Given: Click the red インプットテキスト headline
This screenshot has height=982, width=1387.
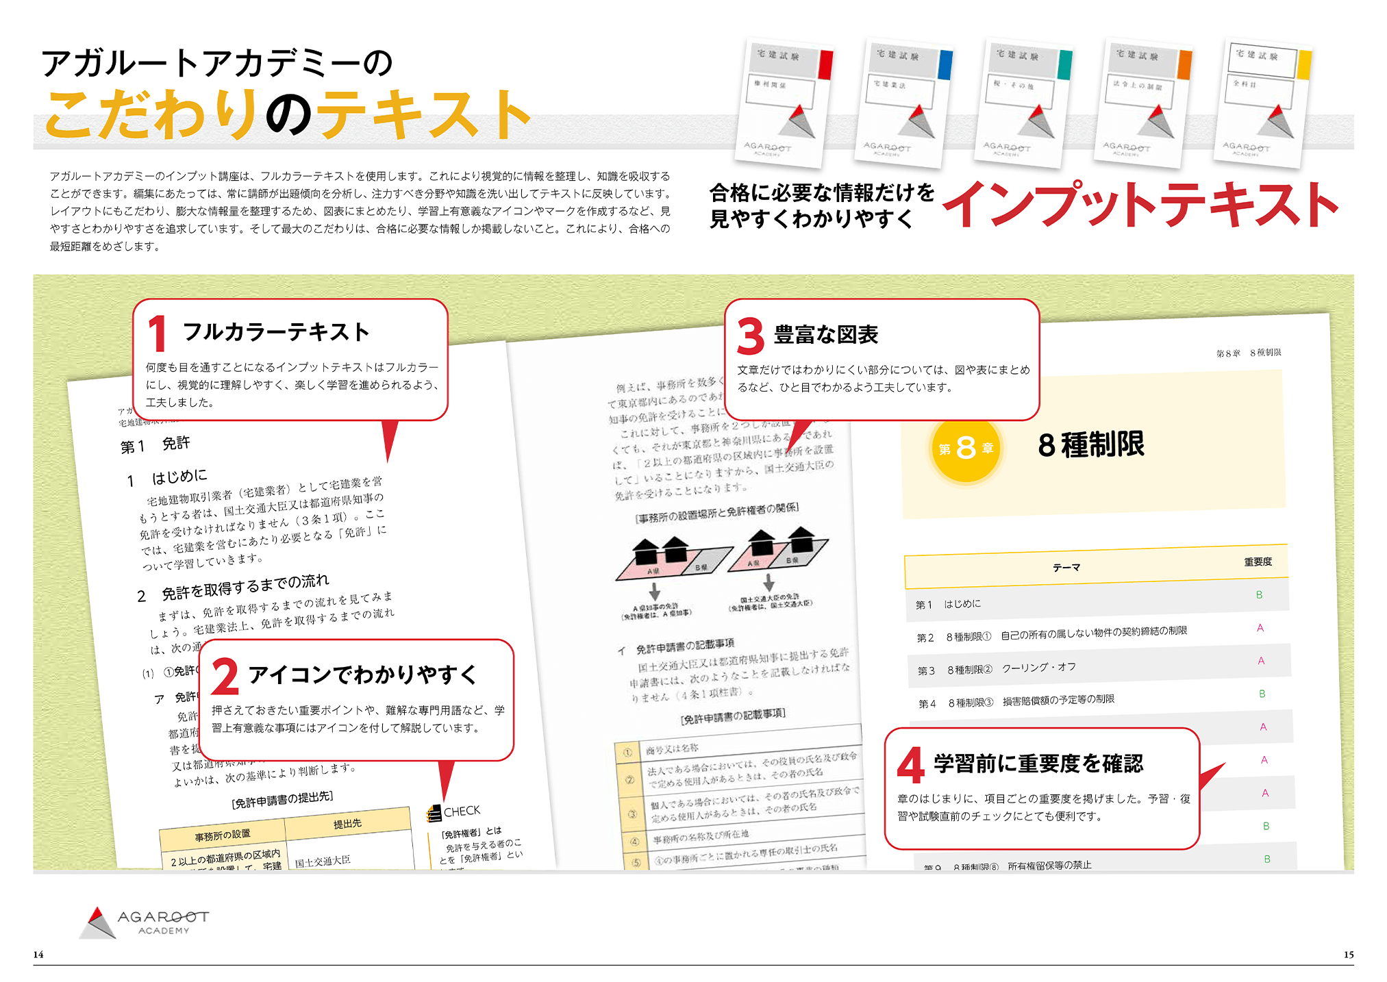Looking at the screenshot, I should click(x=1140, y=204).
